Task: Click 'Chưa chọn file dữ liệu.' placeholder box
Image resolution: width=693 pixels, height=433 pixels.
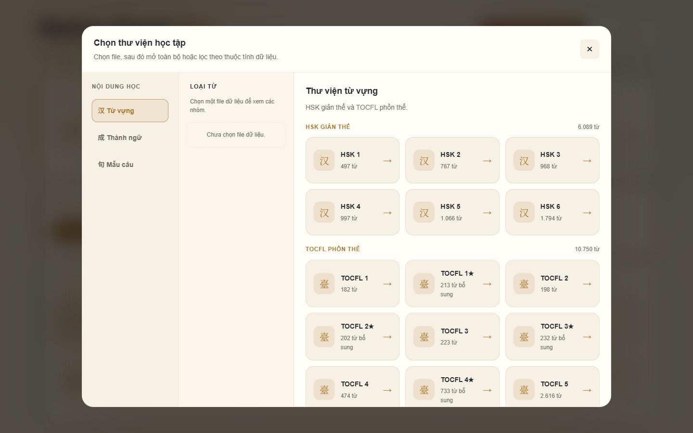Action: pos(236,135)
